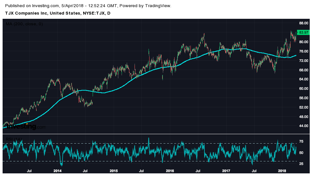Screen dimensions: 312x175
Task: Click the Jul label before 2014
Action: point(29,171)
